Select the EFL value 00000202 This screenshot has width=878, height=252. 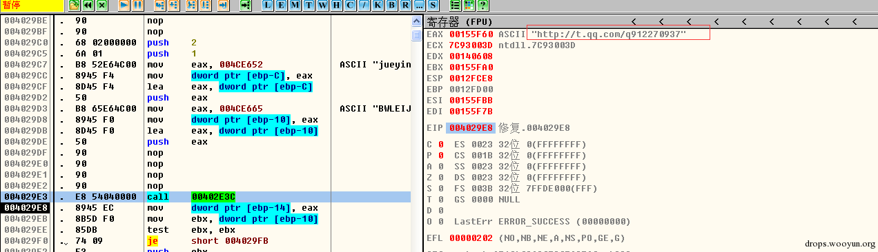coord(471,238)
